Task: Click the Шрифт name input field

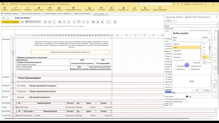Action: pyautogui.click(x=187, y=40)
